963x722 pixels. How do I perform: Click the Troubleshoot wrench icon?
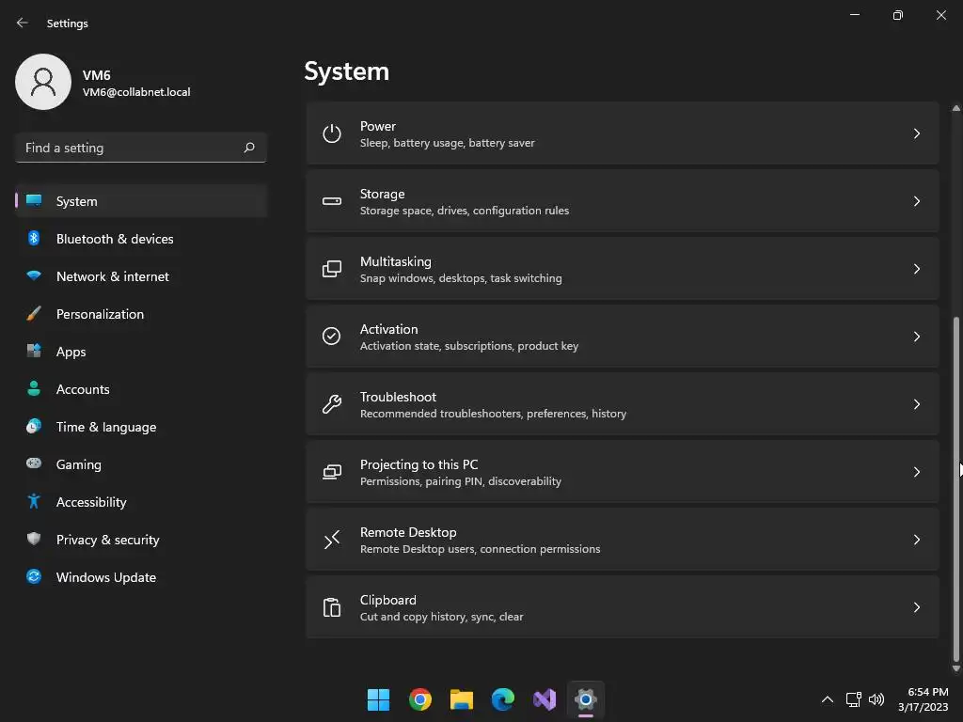coord(332,404)
